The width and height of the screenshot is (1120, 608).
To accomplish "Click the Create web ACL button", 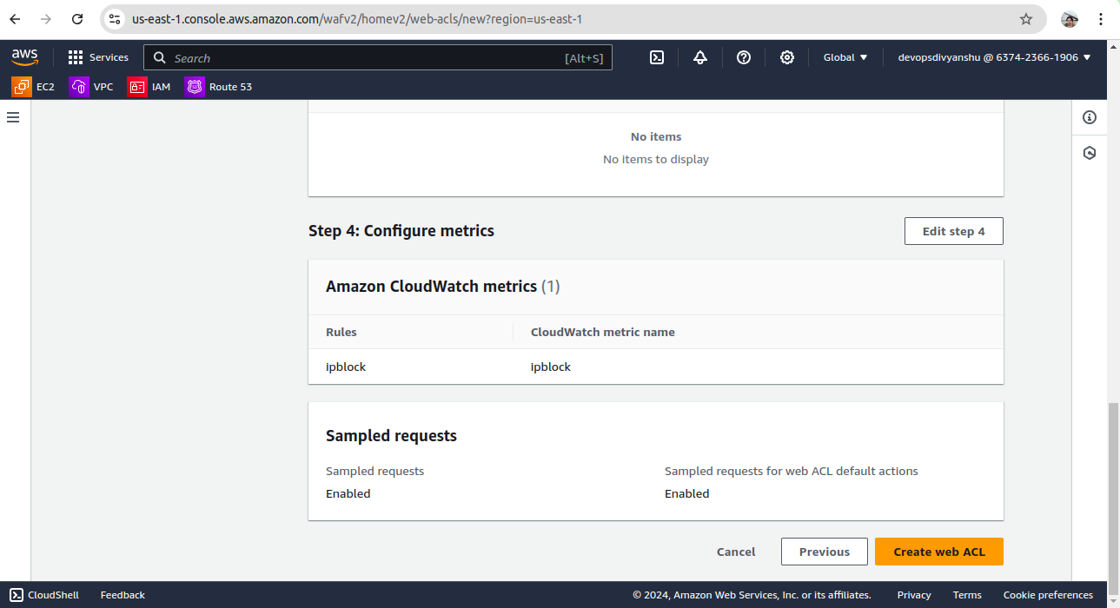I will coord(938,552).
